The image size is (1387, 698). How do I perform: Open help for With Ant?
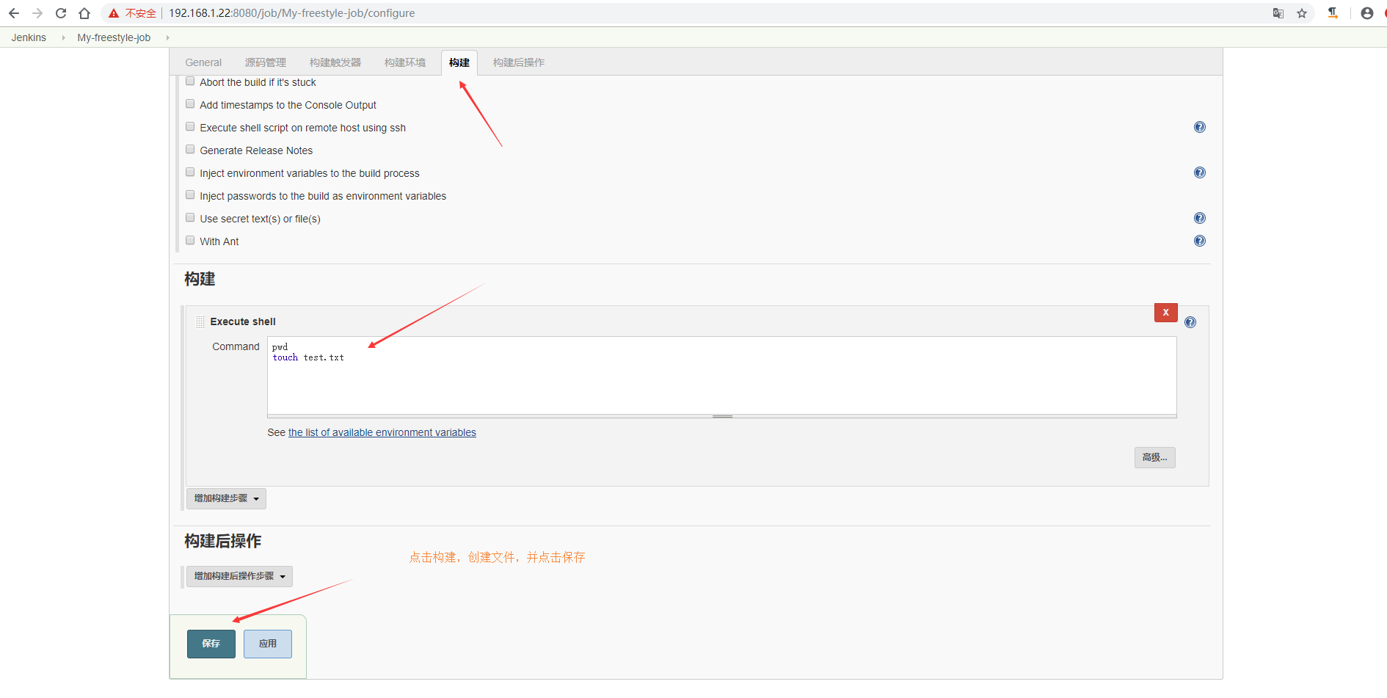point(1200,241)
